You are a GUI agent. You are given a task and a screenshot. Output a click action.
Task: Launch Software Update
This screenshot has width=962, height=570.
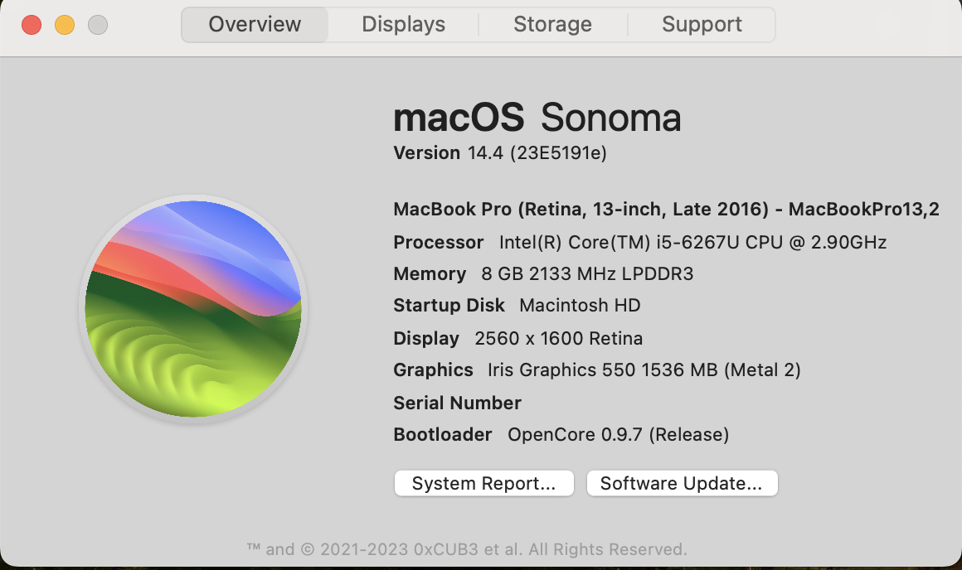click(681, 484)
